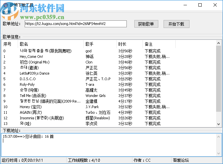
Task: Select the song '초대 (邀请)'
Action: click(x=29, y=68)
